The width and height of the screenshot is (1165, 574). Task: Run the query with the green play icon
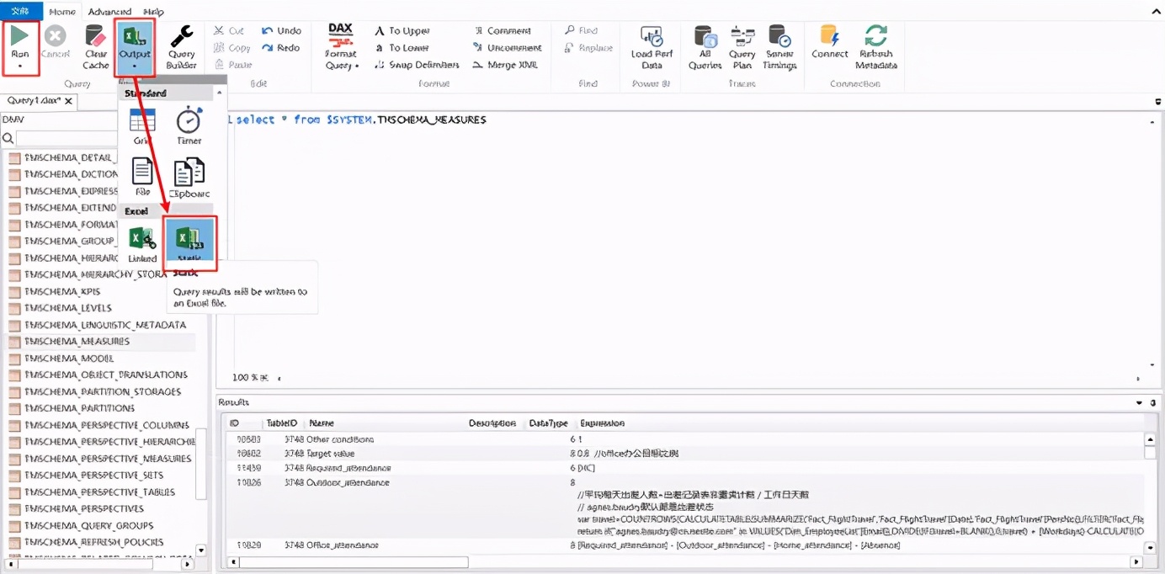(19, 36)
